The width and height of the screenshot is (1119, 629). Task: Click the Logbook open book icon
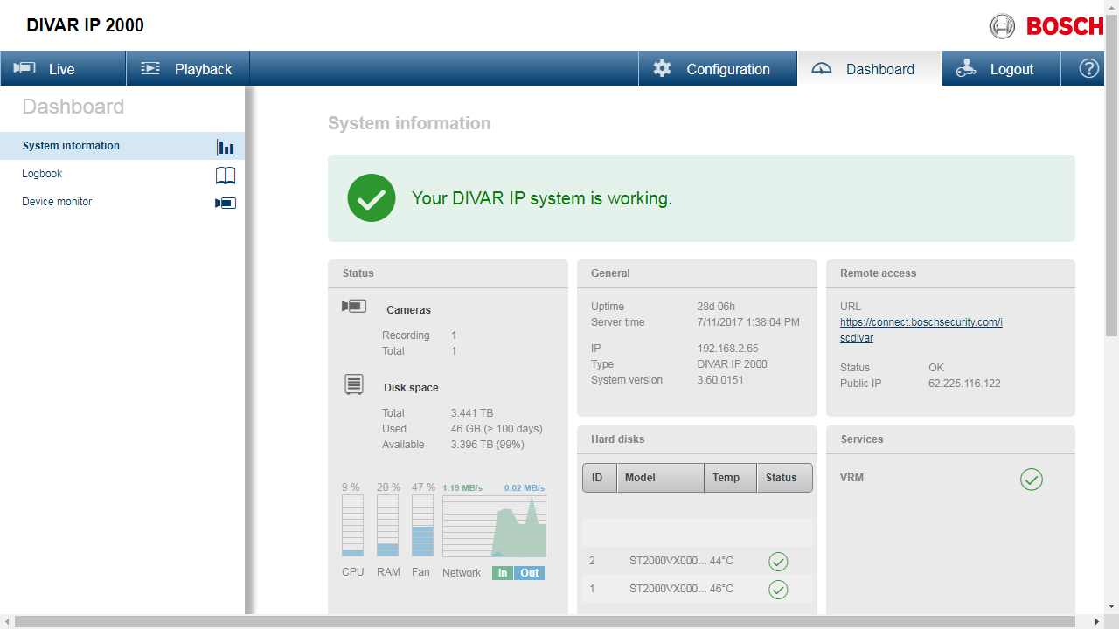coord(226,175)
